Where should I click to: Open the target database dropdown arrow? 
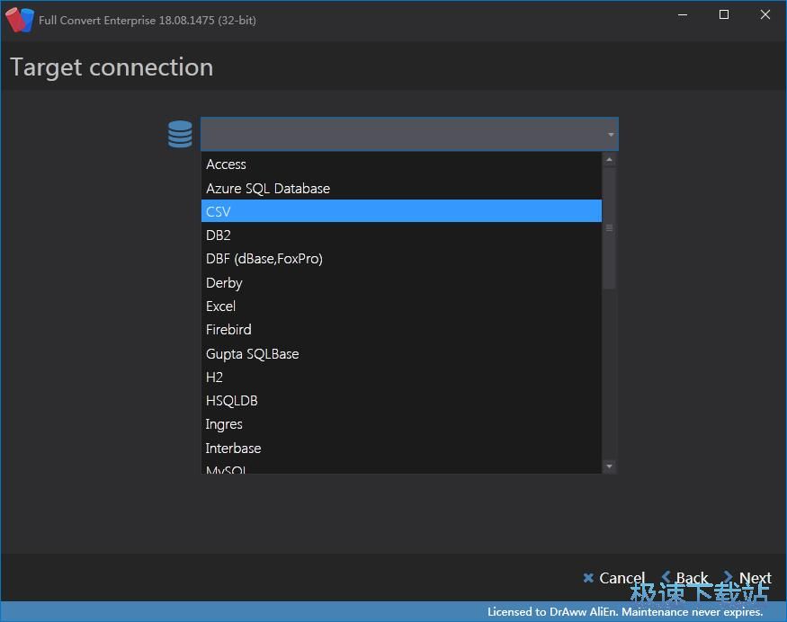(611, 135)
